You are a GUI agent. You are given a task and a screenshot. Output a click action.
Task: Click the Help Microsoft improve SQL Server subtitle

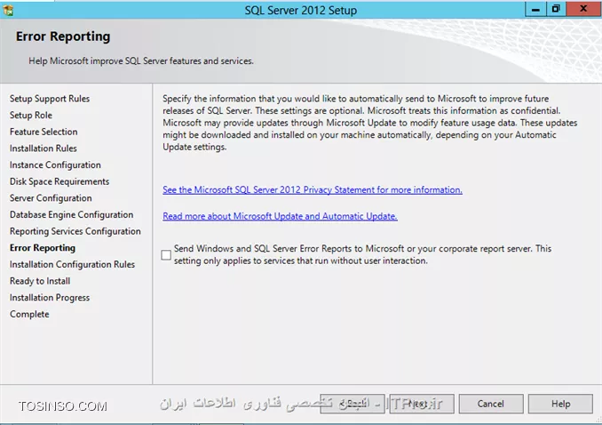[x=141, y=61]
